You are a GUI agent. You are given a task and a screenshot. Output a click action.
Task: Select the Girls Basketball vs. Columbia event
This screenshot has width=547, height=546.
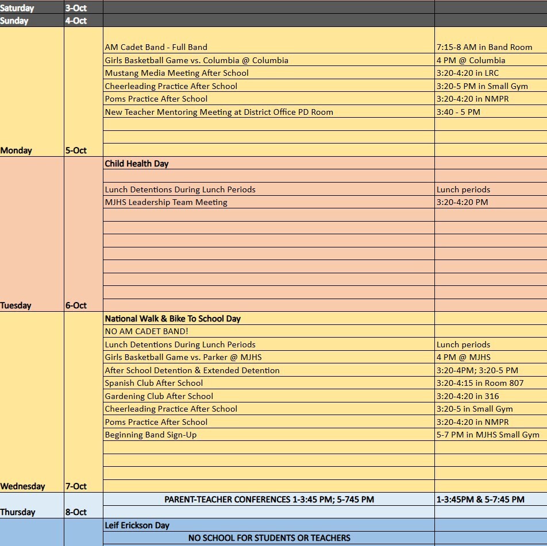(x=269, y=60)
